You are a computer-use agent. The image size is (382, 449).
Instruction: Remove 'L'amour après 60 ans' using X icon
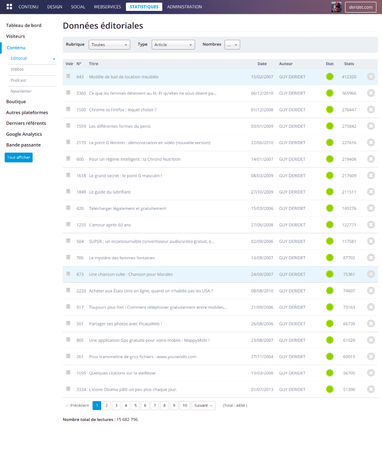(371, 225)
